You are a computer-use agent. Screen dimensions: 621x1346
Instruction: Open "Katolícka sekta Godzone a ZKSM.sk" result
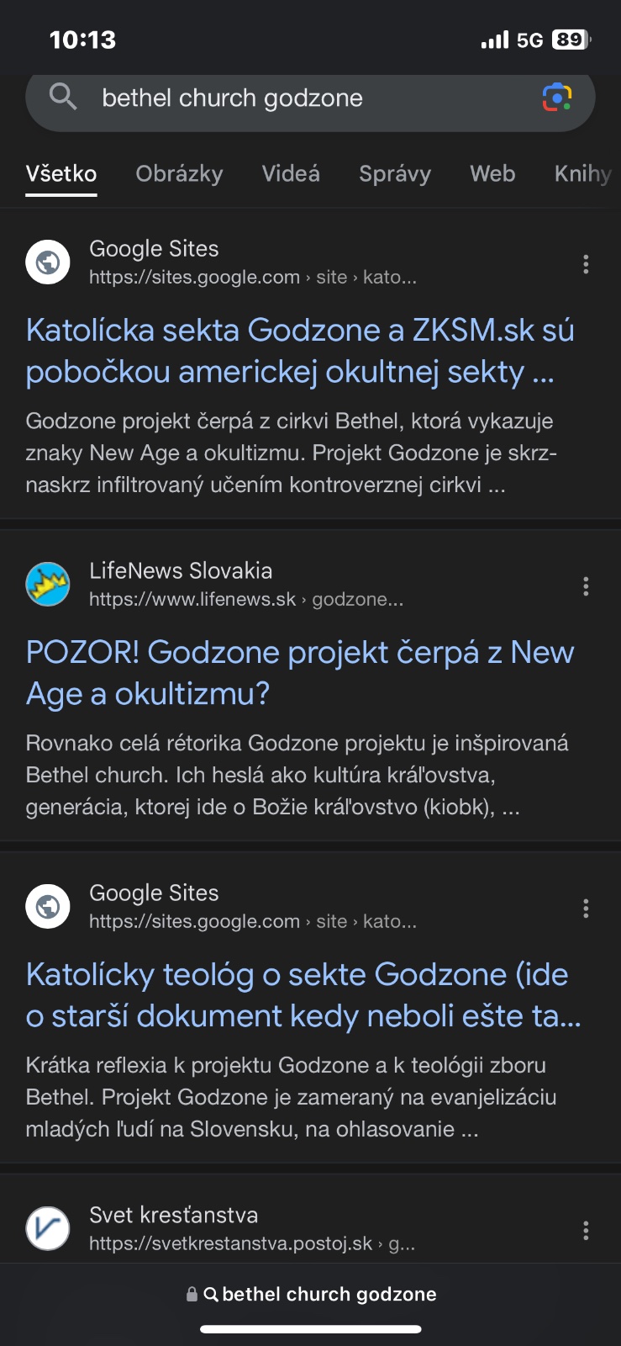tap(299, 351)
